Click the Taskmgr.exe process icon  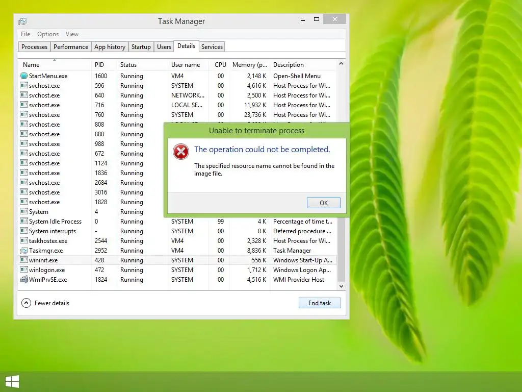23,250
